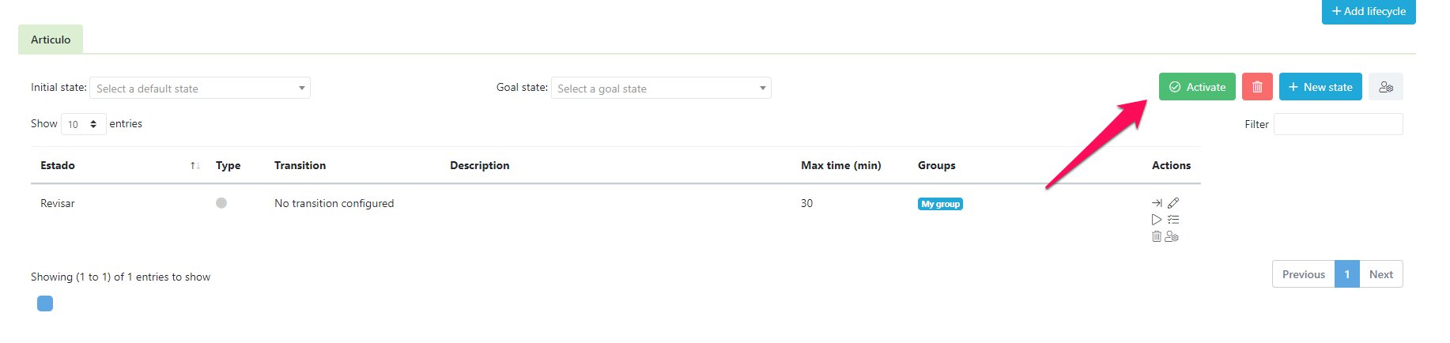The height and width of the screenshot is (343, 1450).
Task: Click the play icon in Revisar's actions
Action: [x=1157, y=220]
